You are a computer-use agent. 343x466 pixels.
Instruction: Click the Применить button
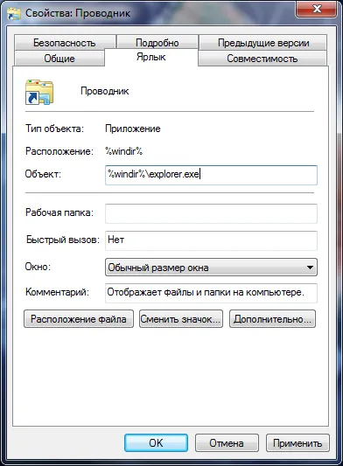(x=297, y=442)
